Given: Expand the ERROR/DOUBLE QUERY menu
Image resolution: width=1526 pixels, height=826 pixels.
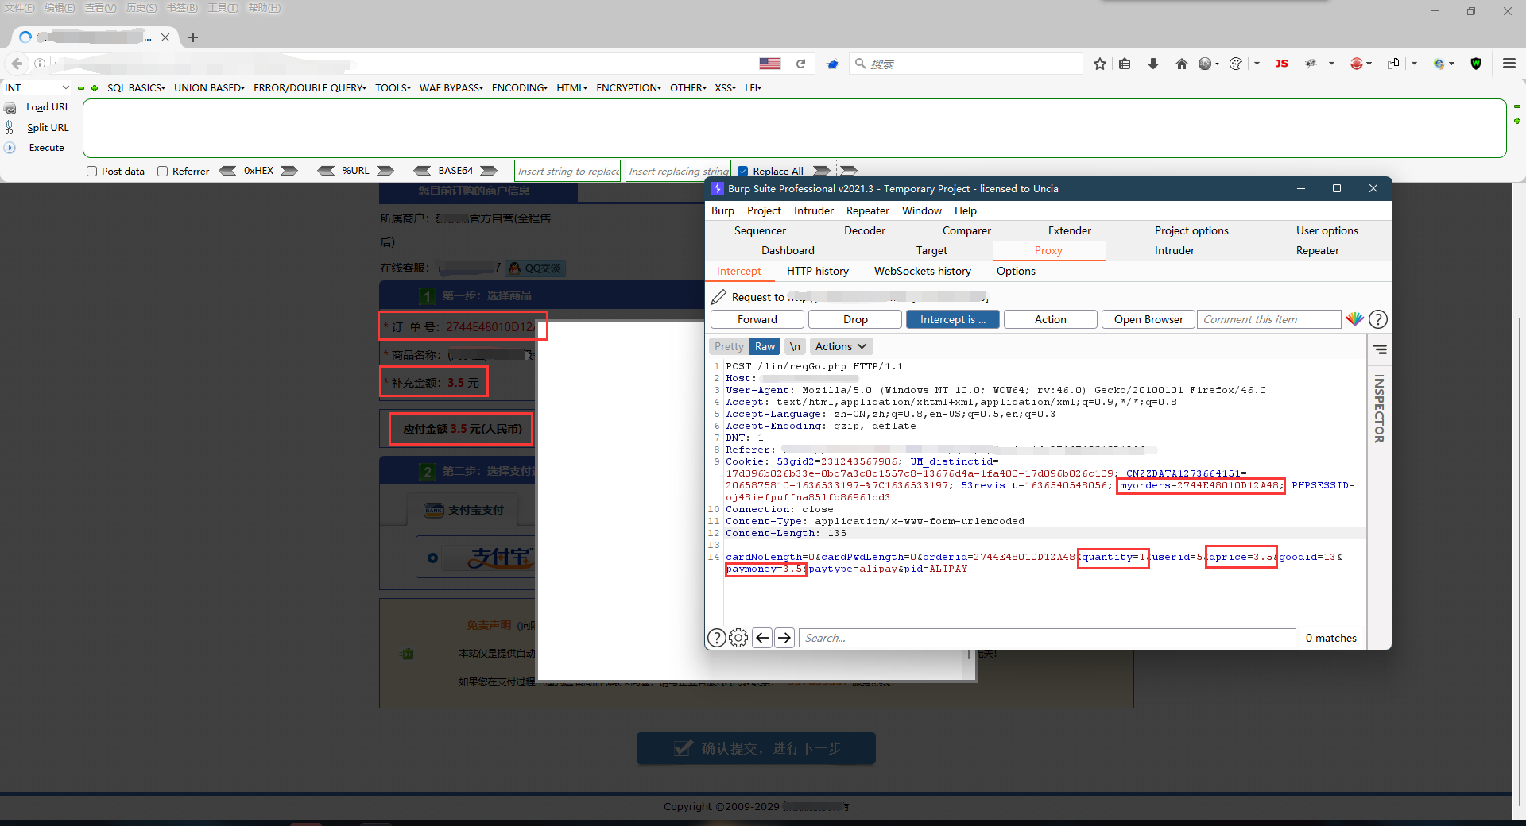Looking at the screenshot, I should 310,88.
